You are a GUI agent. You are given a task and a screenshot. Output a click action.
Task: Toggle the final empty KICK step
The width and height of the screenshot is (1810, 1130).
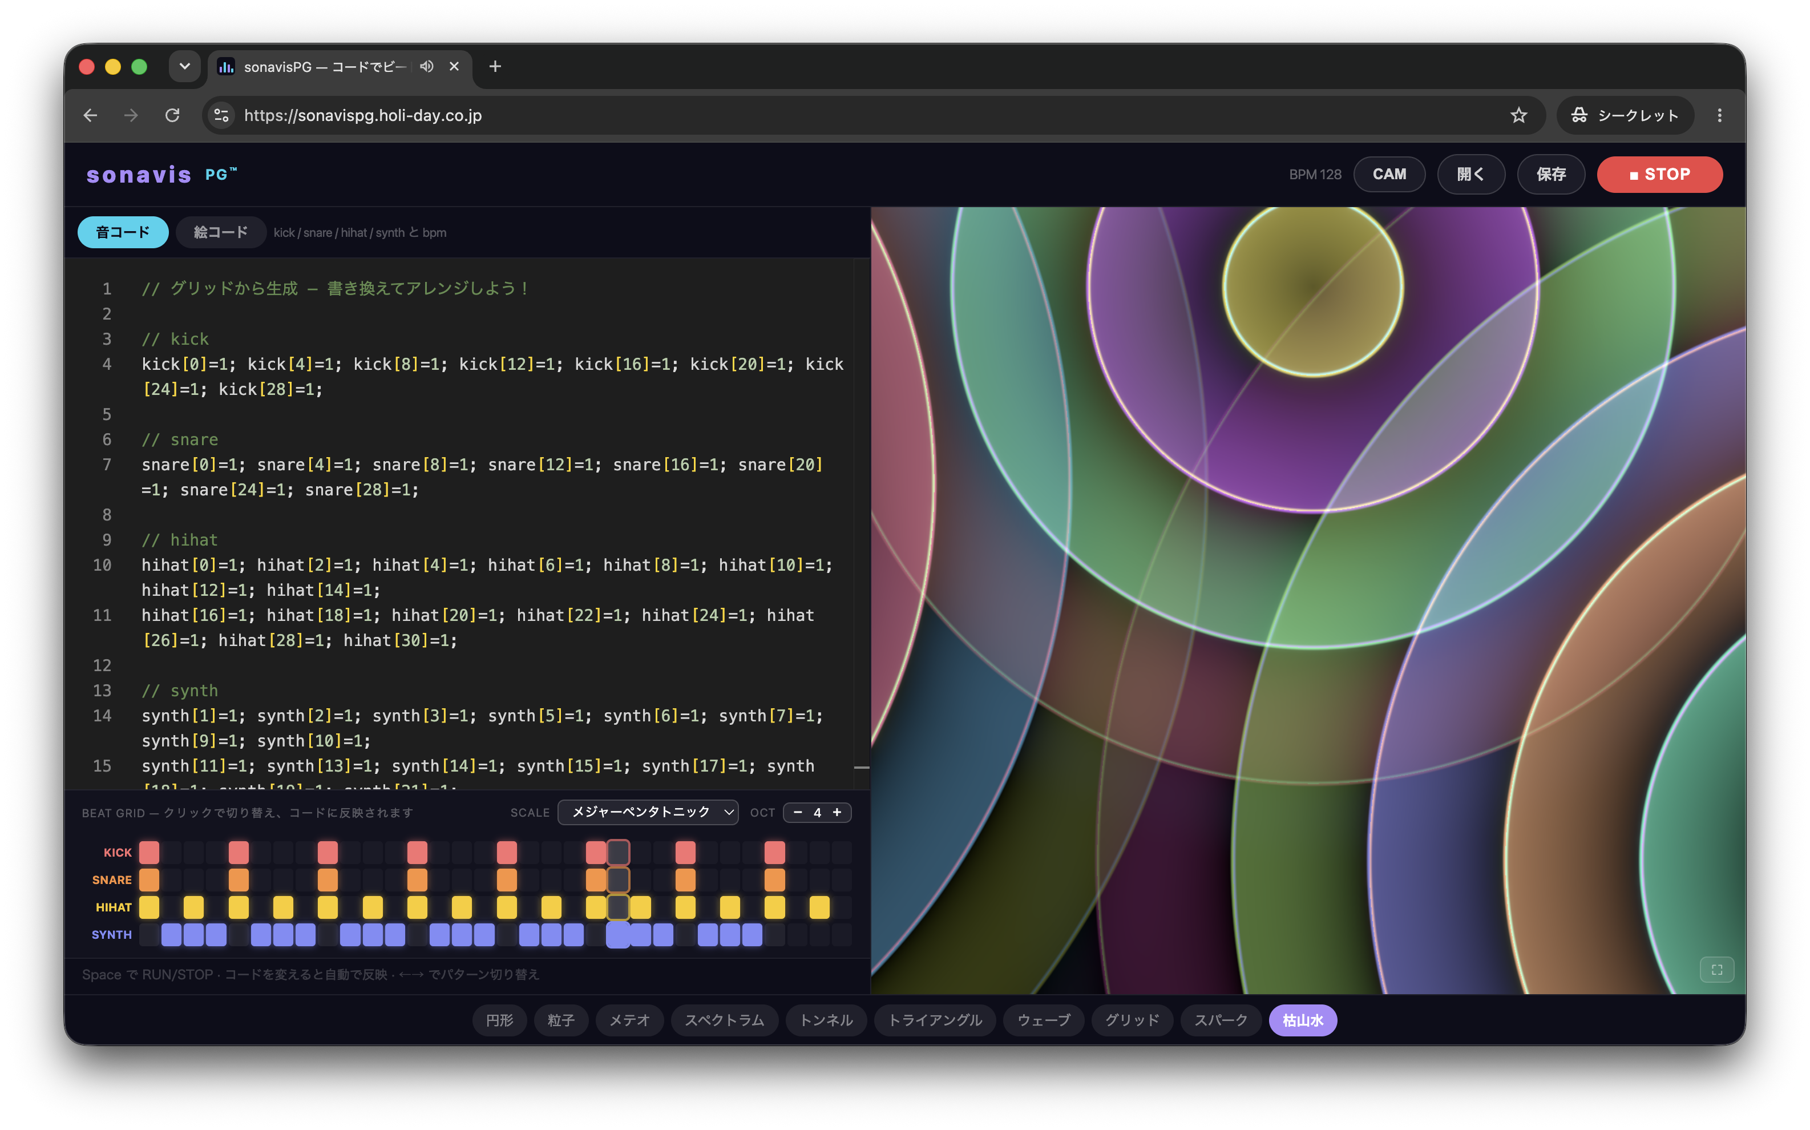(x=842, y=852)
